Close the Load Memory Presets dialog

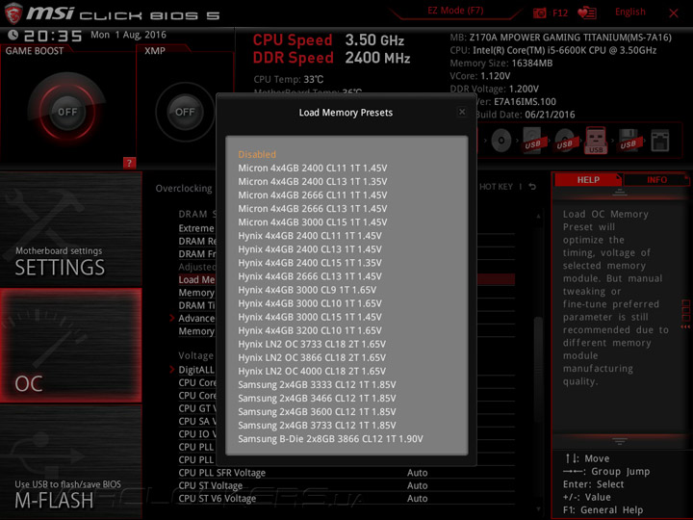click(462, 112)
